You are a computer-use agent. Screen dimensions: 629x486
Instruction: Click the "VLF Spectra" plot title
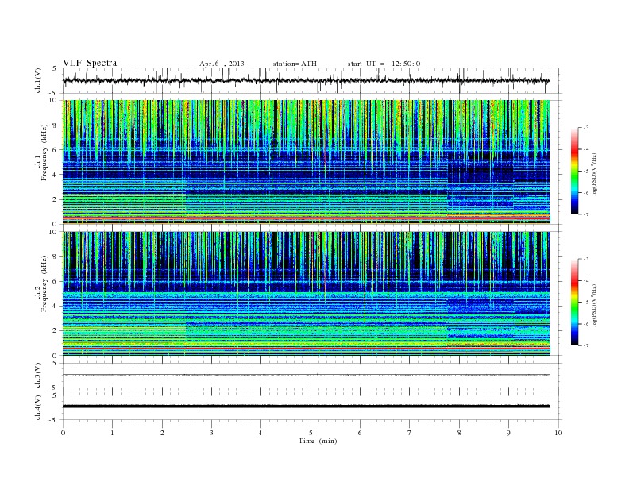click(x=90, y=63)
